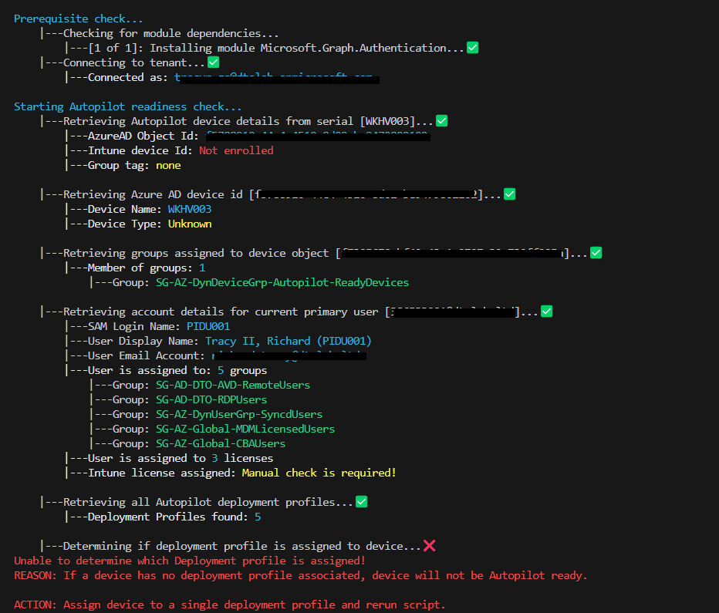
Task: Click the SAM Login Name value PIDU001
Action: click(x=208, y=327)
